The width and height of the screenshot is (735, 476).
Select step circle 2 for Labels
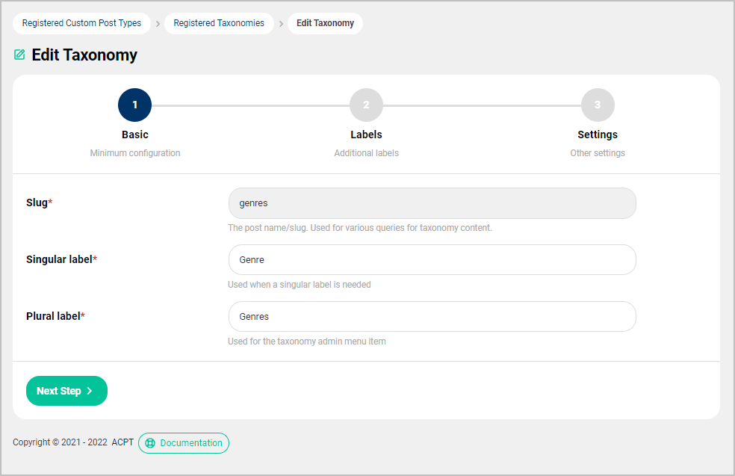pos(366,105)
